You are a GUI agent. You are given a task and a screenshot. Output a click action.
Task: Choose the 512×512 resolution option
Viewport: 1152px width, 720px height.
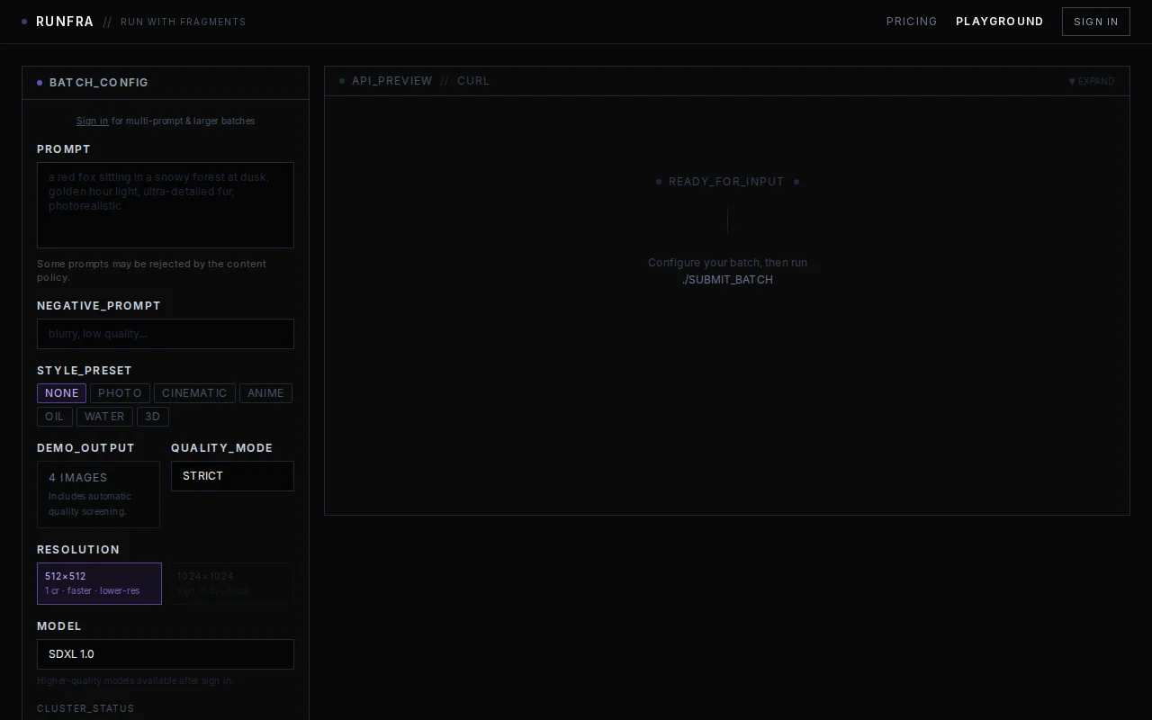pos(99,583)
